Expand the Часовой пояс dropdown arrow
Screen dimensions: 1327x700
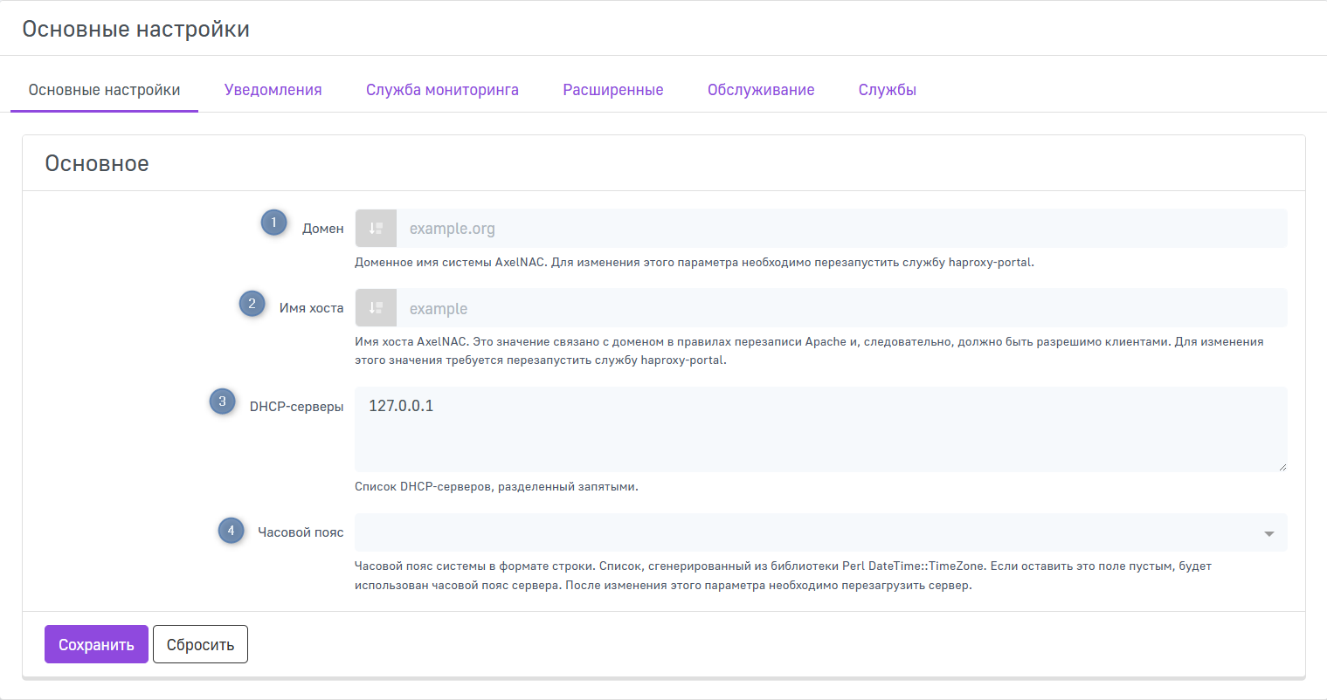(x=1268, y=533)
